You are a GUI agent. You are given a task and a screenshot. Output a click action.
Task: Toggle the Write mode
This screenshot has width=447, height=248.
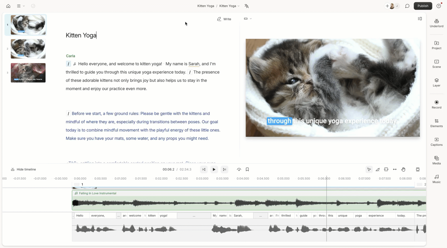tap(224, 19)
